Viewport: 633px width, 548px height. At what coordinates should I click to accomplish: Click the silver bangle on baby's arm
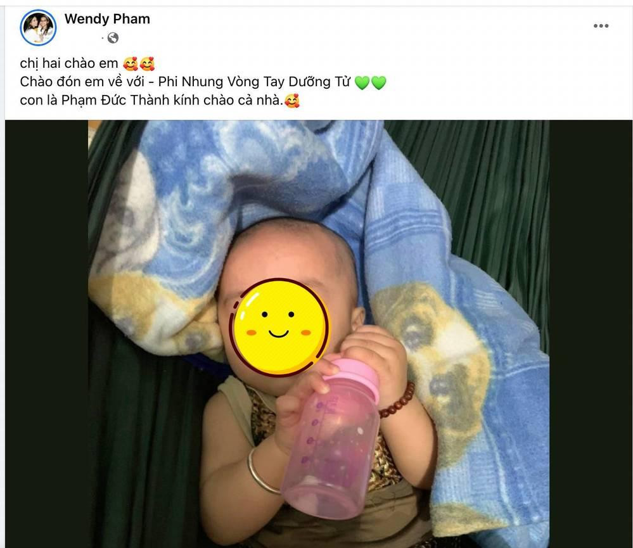point(262,472)
